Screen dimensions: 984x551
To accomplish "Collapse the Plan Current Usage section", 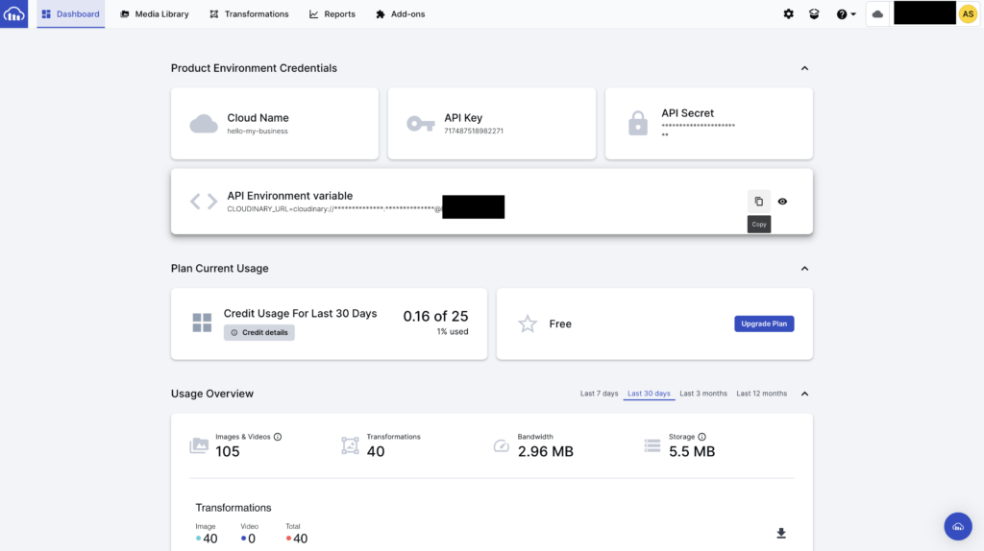I will pos(804,268).
